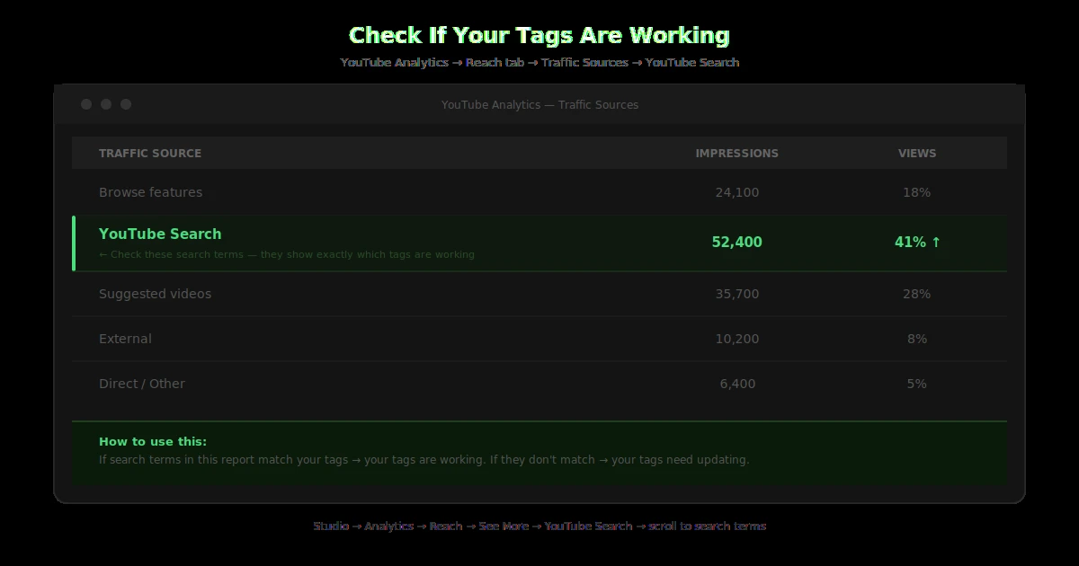The height and width of the screenshot is (566, 1079).
Task: Click the IMPRESSIONS column header
Action: [737, 153]
